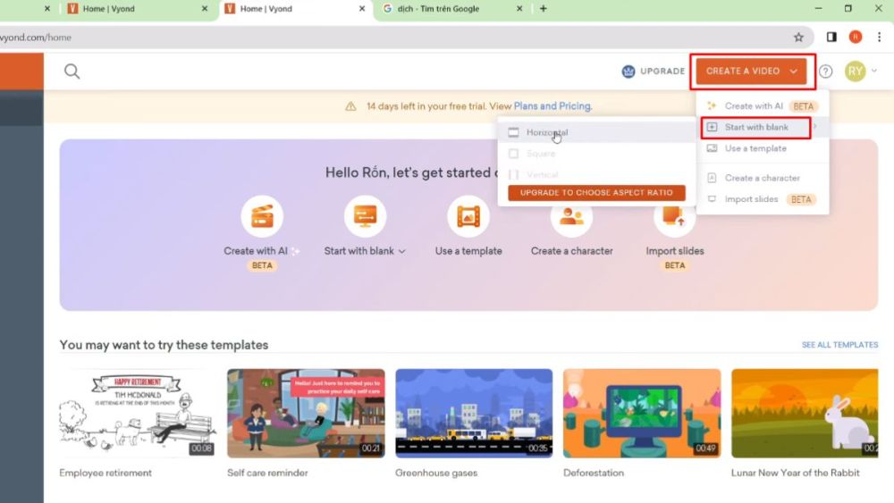Open the RY profile avatar
Screen dimensions: 894x503
(x=855, y=71)
